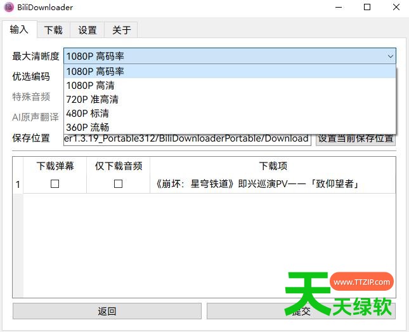The height and width of the screenshot is (332, 409).
Task: Click the 仅下载音频 column header
Action: 119,166
